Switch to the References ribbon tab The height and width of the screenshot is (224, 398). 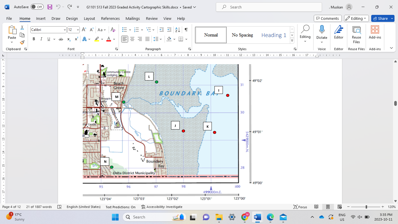110,18
